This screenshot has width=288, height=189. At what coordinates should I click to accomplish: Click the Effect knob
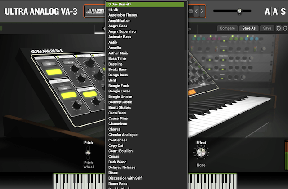(201, 152)
